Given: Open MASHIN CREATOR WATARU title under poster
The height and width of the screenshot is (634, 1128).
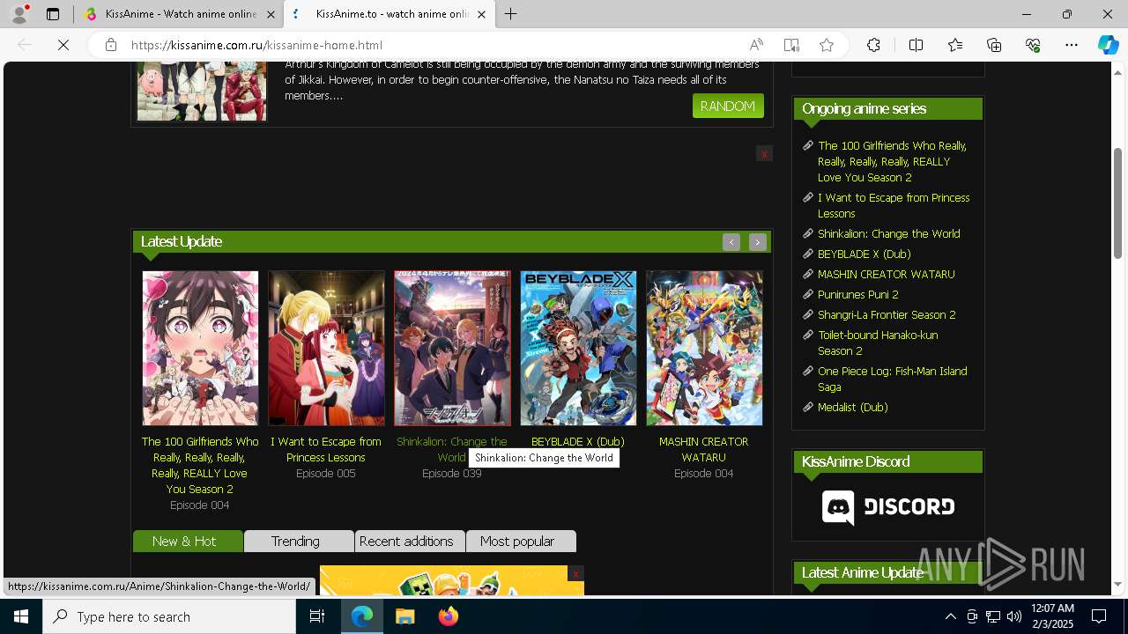Looking at the screenshot, I should pos(704,449).
